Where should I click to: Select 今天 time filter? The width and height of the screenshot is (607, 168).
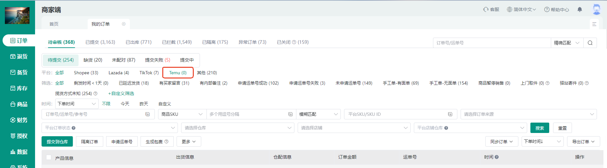[125, 104]
